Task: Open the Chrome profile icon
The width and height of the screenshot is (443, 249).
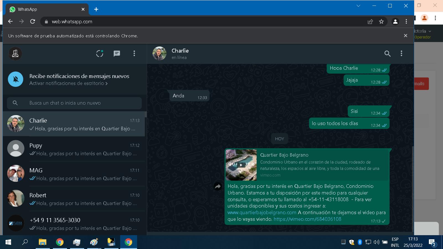Action: pos(395,22)
